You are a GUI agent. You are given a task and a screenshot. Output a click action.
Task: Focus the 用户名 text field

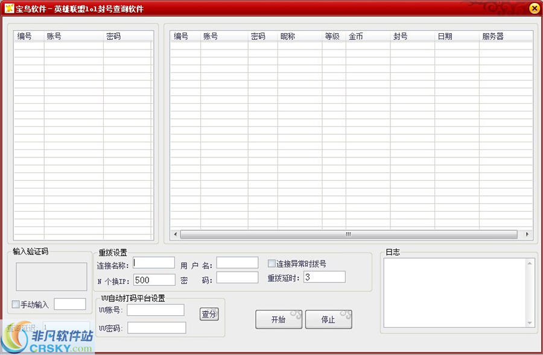237,263
